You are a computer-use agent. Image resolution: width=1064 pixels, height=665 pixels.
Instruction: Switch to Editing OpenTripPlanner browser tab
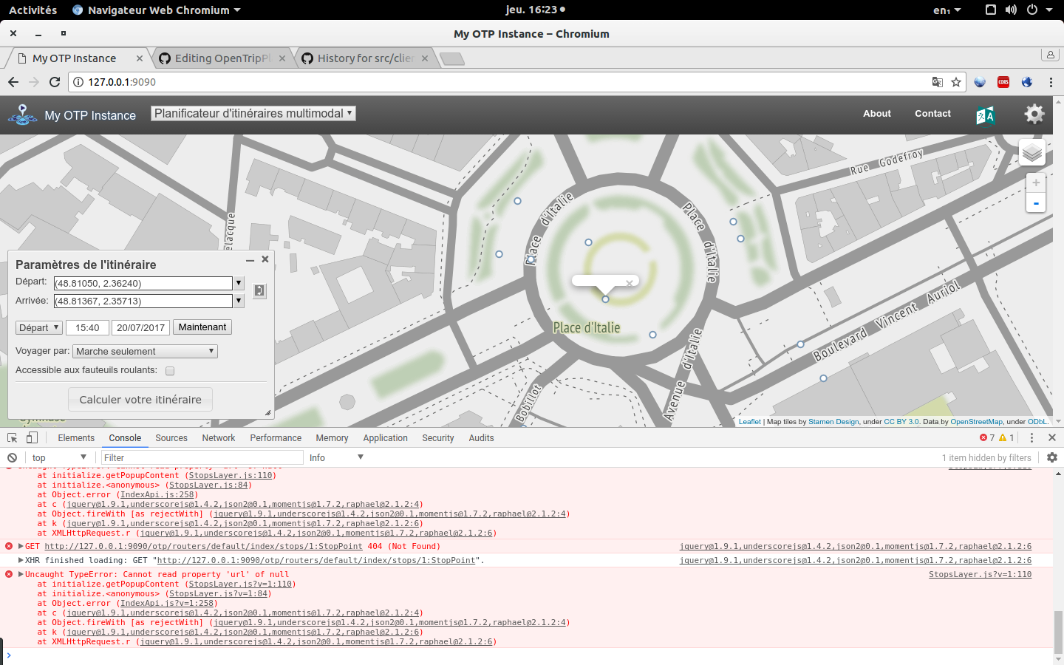(x=222, y=58)
